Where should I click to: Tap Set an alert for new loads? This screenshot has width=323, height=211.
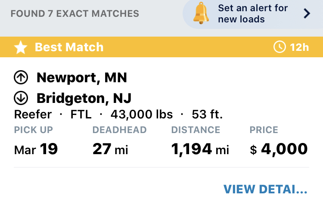click(x=253, y=14)
